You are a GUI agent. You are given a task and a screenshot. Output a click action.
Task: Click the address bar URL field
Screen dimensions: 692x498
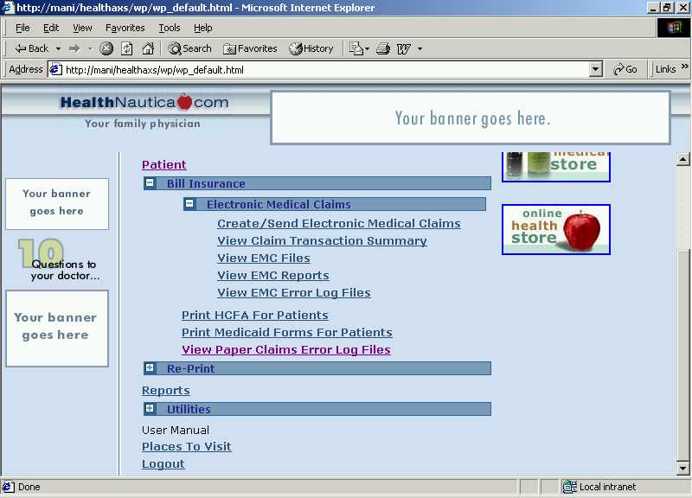[x=324, y=70]
